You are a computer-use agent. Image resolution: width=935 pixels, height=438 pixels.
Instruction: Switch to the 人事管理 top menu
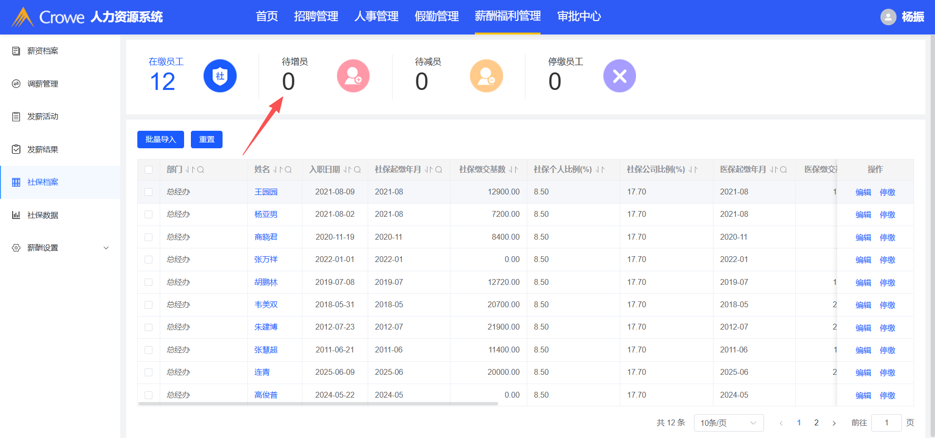tap(376, 17)
